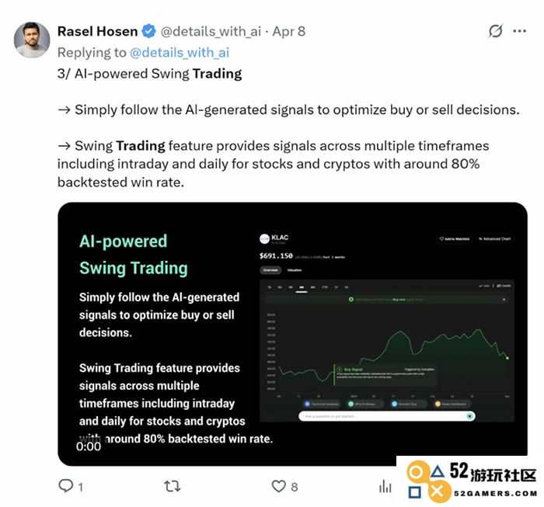Open the 52 Gamers watermark logo
The image size is (544, 507).
471,481
